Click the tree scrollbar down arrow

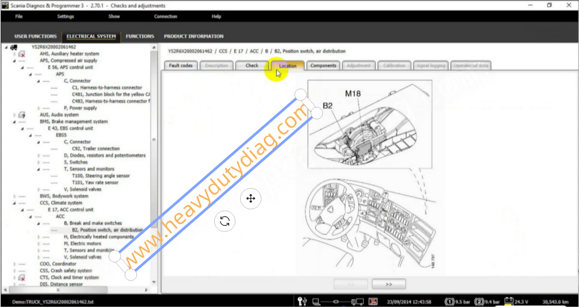(154, 282)
